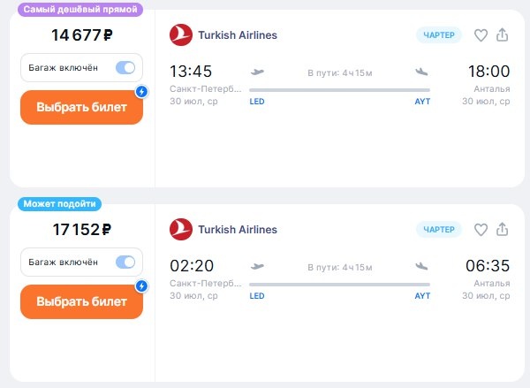Click the takeoff plane icon on first flight
The width and height of the screenshot is (530, 388).
(258, 72)
